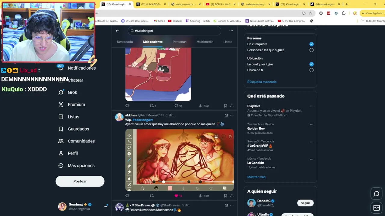
Task: Reply to the red sleigh artwork post
Action: (127, 106)
